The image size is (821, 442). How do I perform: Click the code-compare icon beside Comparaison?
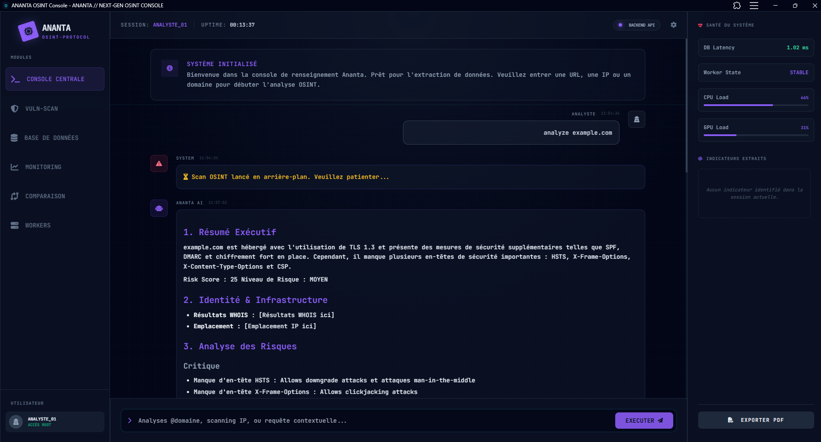(15, 196)
